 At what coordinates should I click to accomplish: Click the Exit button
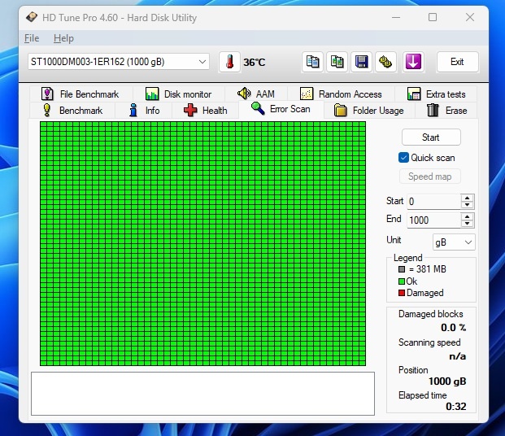point(457,62)
